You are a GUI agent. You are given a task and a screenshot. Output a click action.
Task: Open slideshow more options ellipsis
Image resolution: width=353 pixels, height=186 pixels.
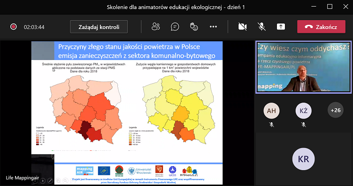(x=73, y=181)
